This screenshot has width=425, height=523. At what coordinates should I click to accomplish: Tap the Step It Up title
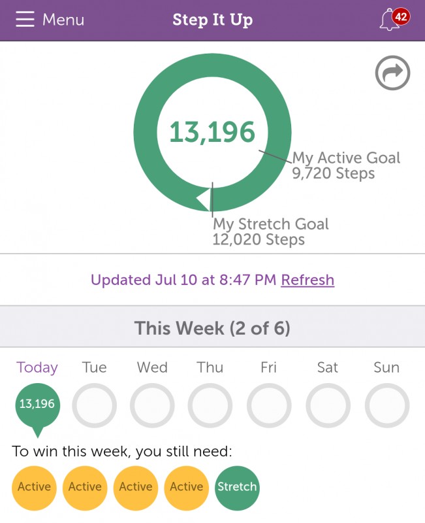point(212,20)
